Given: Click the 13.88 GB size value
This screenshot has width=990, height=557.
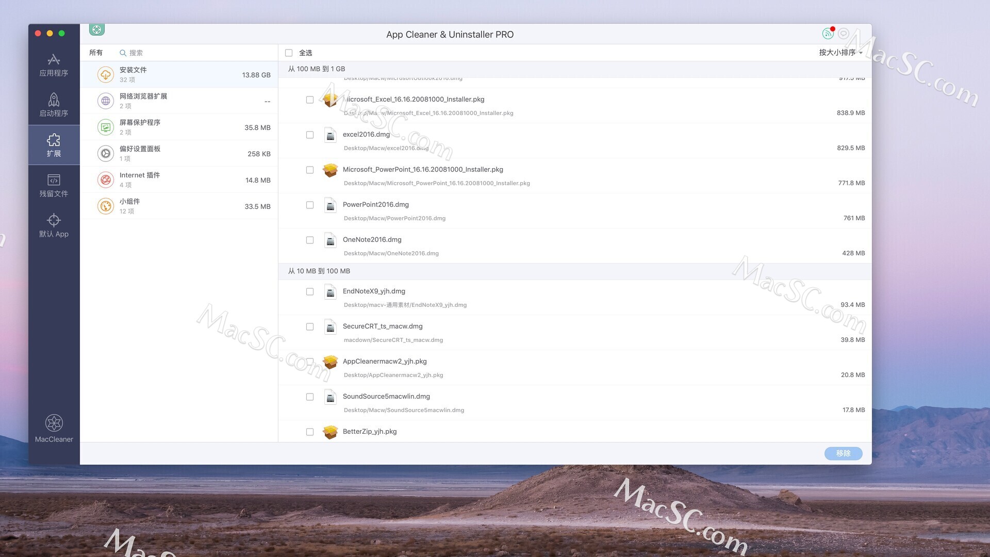Looking at the screenshot, I should pyautogui.click(x=256, y=75).
